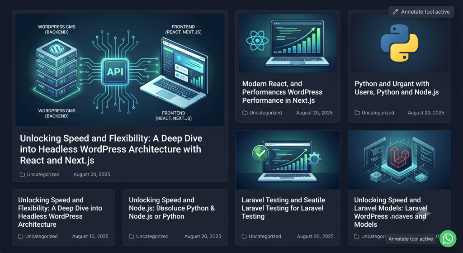
Task: Click August 20, 2025 under Laravel Testing post
Action: [315, 236]
